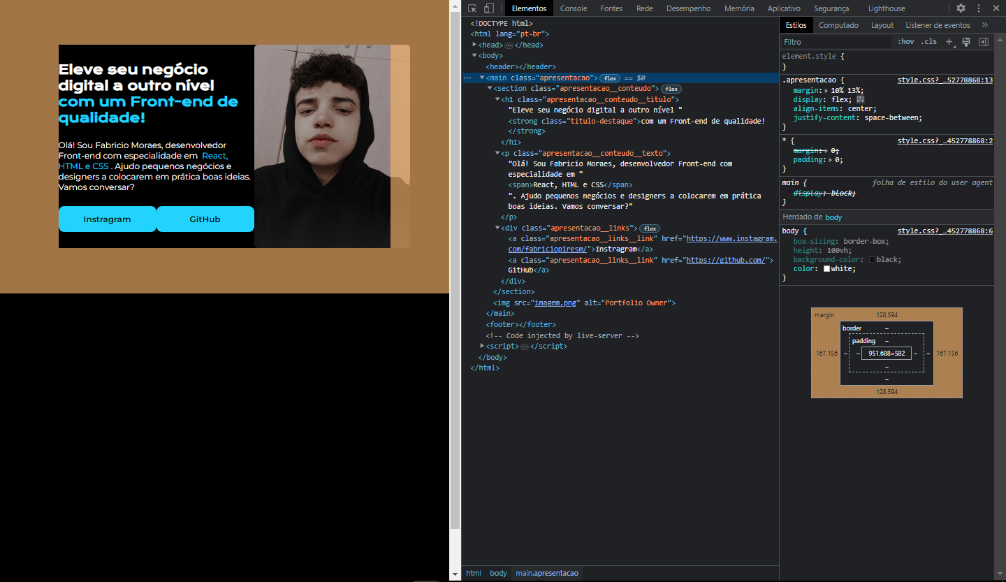
Task: Switch to the Computado styles tab
Action: [838, 25]
